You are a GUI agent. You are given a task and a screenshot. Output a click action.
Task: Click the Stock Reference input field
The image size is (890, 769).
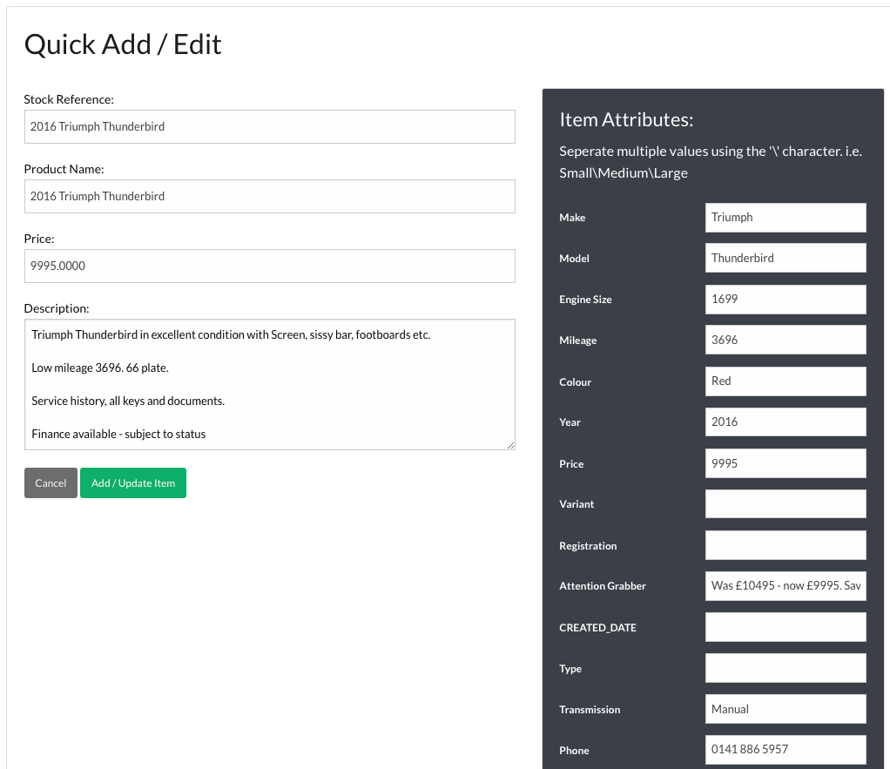click(x=269, y=127)
